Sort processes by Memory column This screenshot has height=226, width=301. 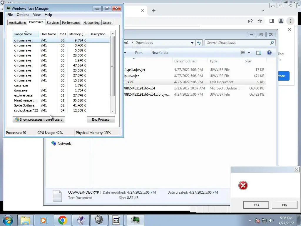tap(78, 34)
